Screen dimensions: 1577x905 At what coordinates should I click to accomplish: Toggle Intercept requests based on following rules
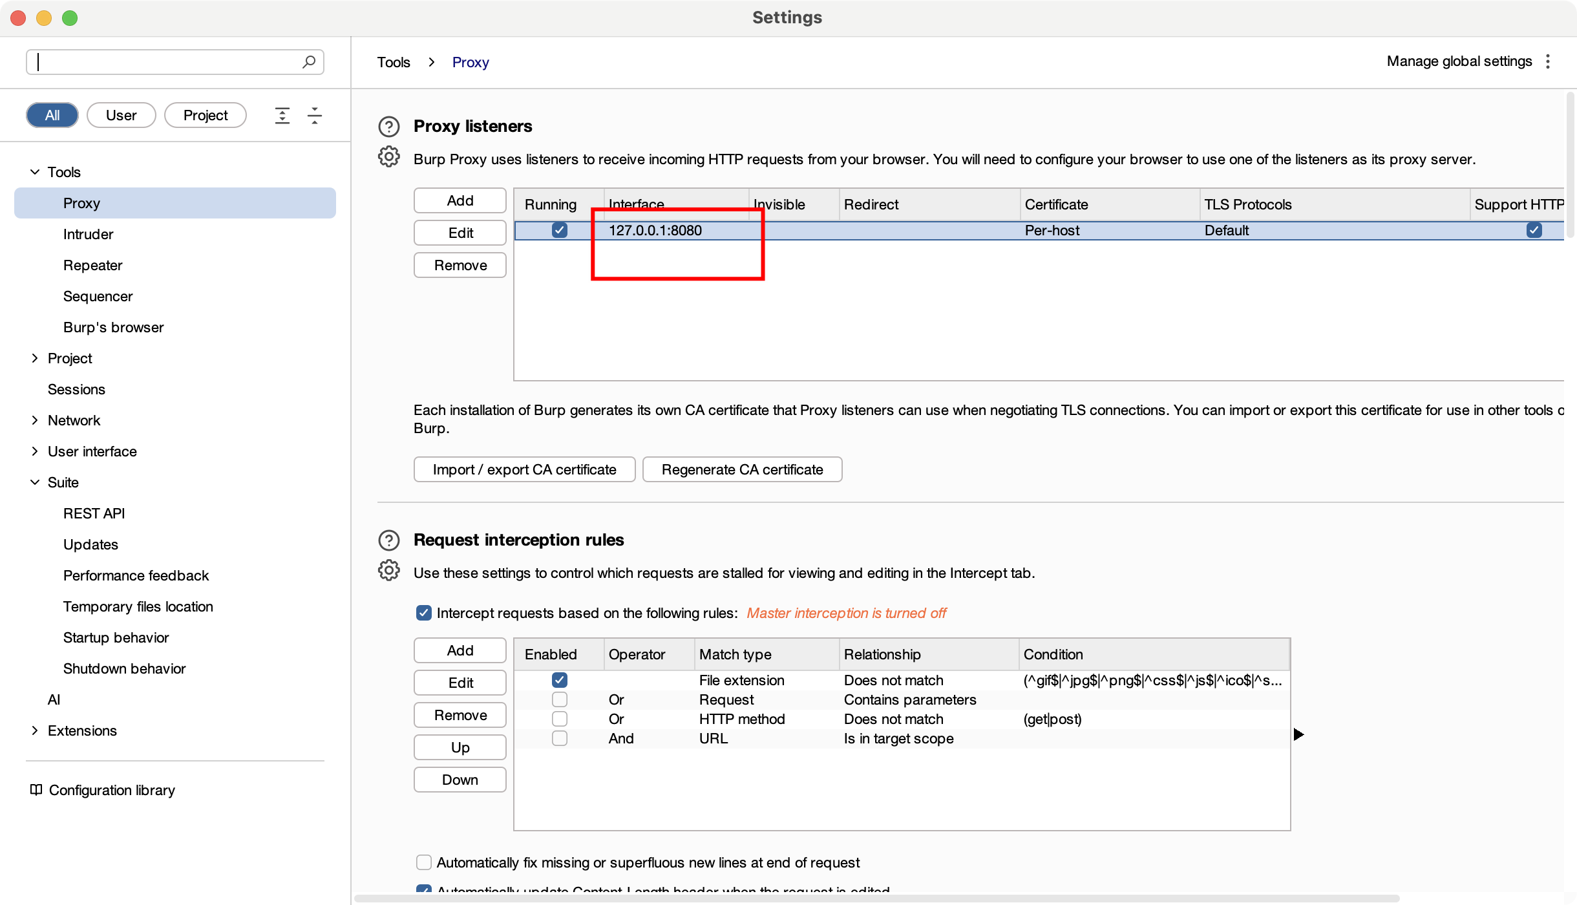(x=424, y=613)
